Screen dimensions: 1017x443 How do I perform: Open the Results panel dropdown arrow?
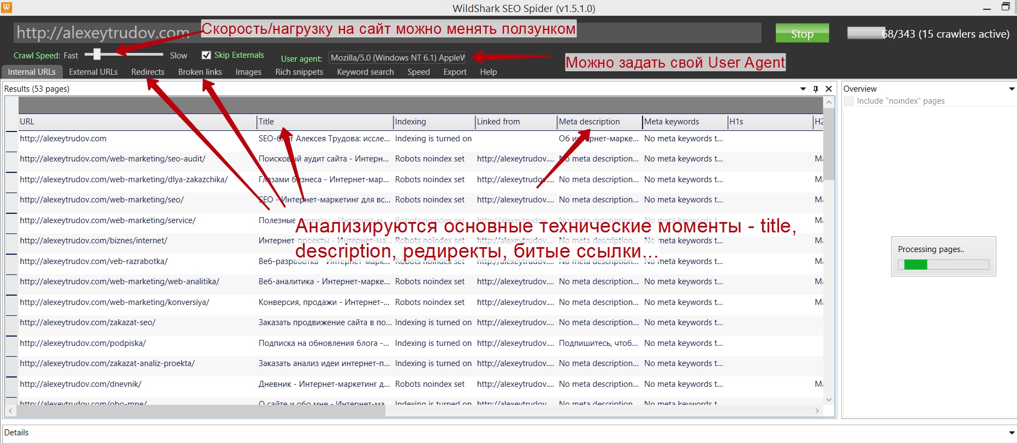[803, 89]
